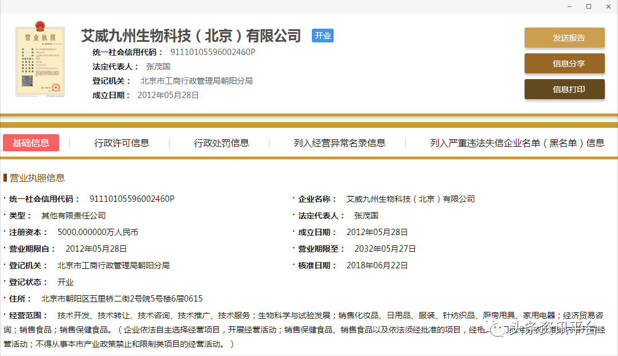
Task: Minimize the window via title bar icon
Action: [x=569, y=6]
